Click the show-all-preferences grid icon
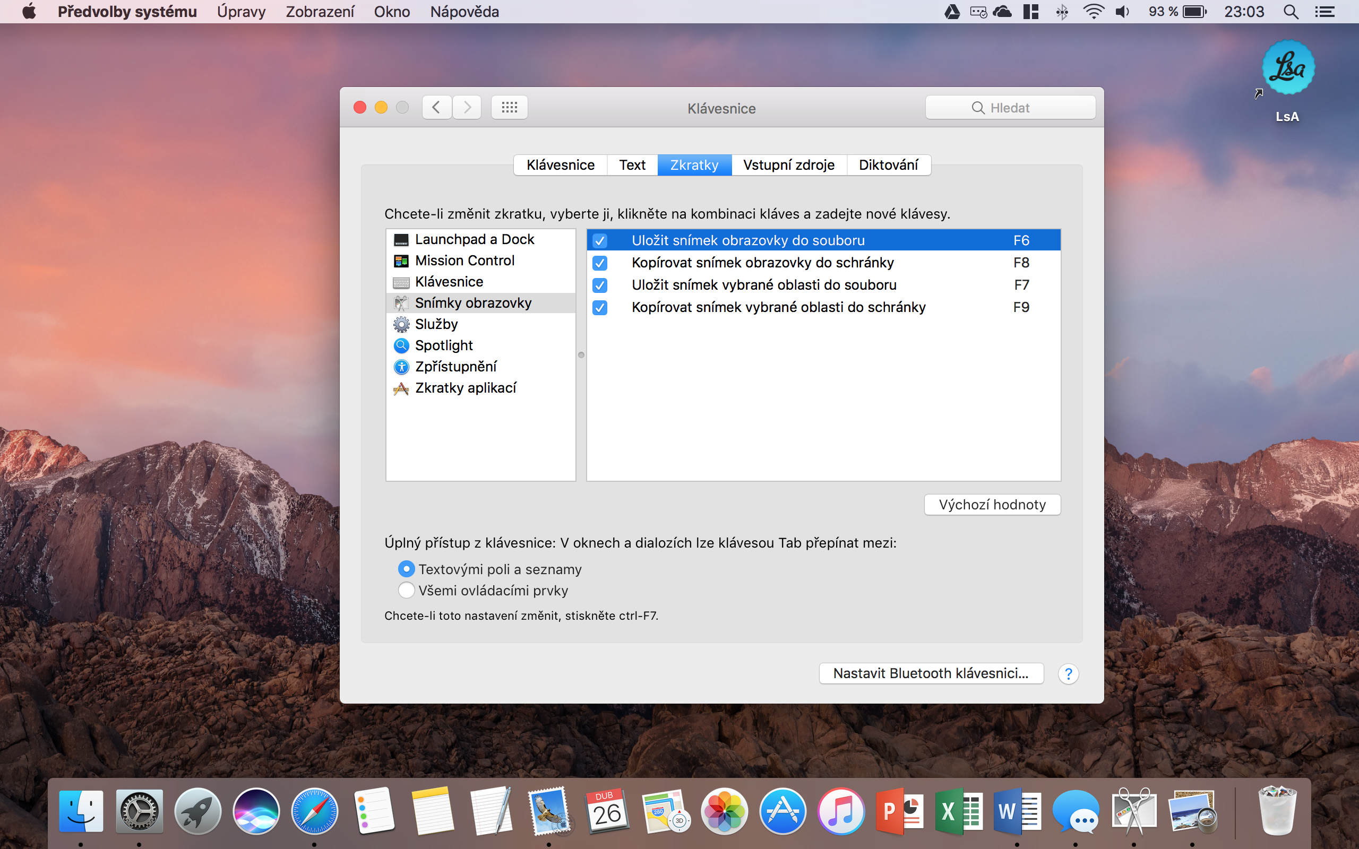Image resolution: width=1359 pixels, height=849 pixels. pos(509,107)
